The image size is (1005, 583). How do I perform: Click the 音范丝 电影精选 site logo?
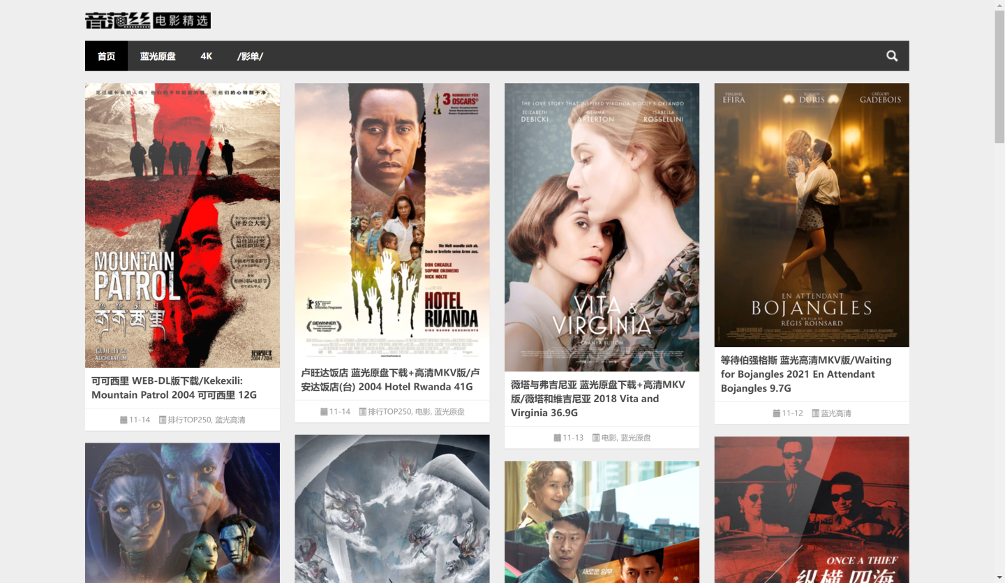[x=148, y=20]
